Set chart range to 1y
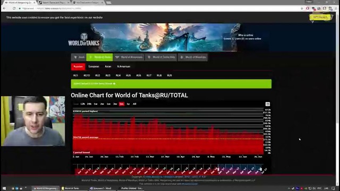The width and height of the screenshot is (340, 191). [128, 104]
